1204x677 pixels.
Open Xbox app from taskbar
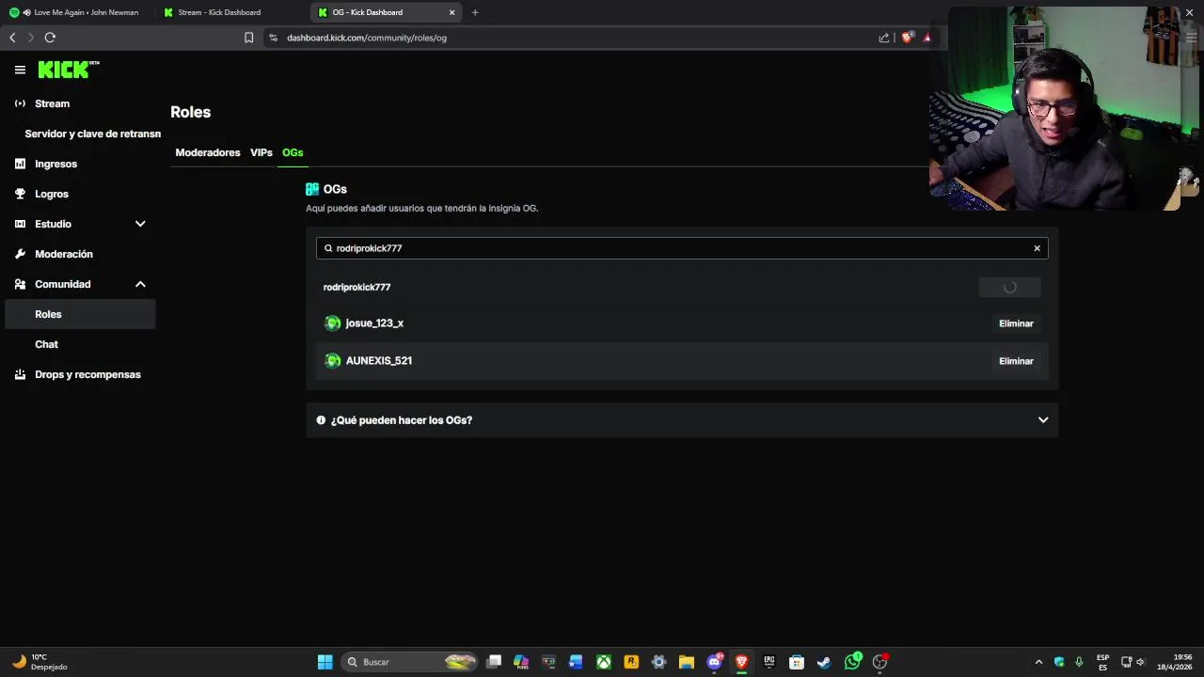coord(604,662)
